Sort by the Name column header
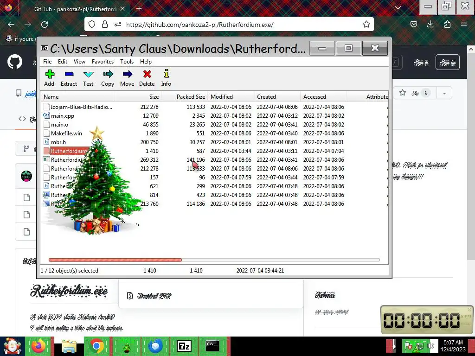Image resolution: width=475 pixels, height=356 pixels. pyautogui.click(x=78, y=97)
